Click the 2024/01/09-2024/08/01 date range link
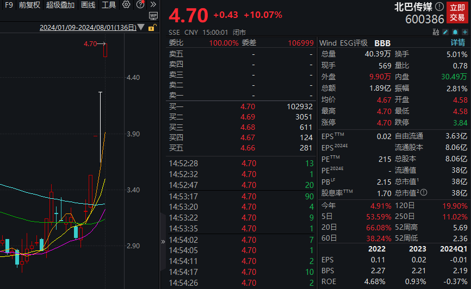The height and width of the screenshot is (289, 471). 88,27
